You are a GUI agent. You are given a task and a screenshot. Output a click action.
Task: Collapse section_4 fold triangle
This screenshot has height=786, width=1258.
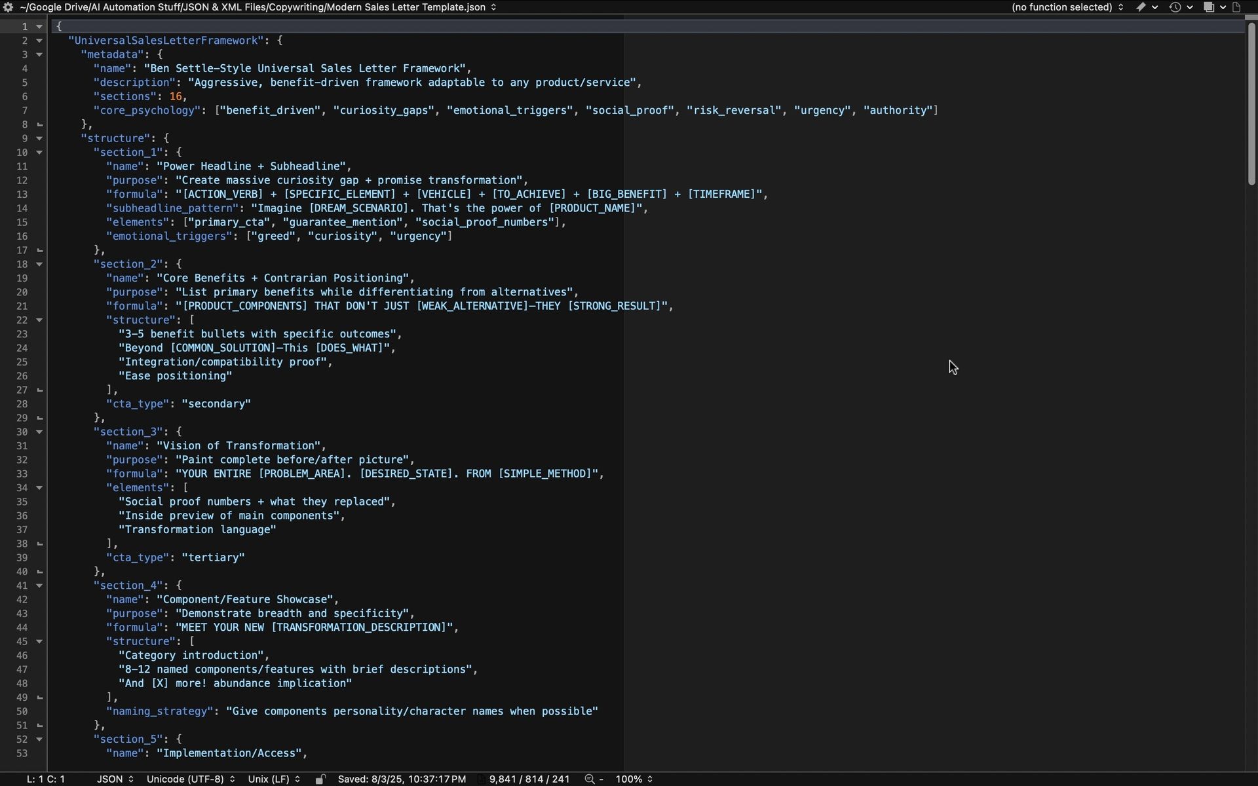(39, 586)
